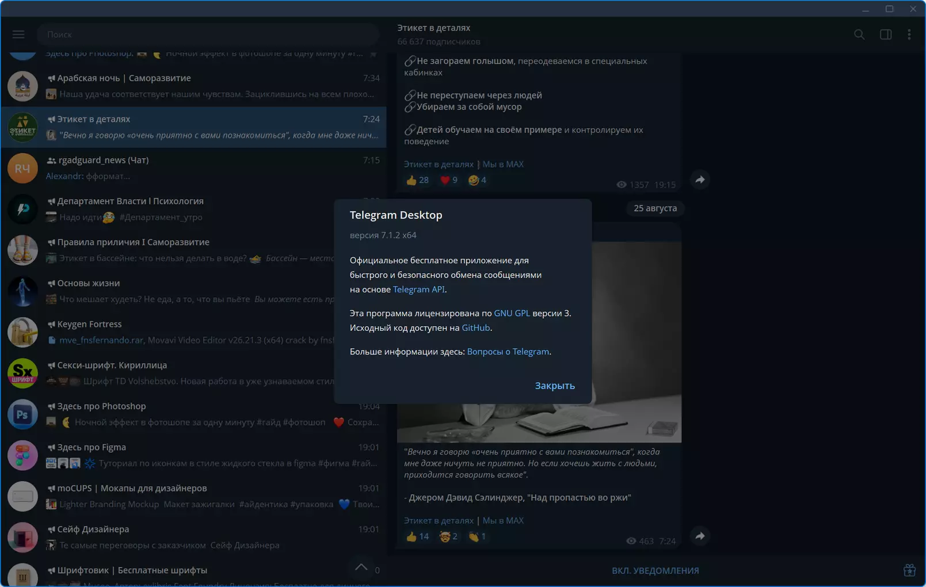Click the smiley reaction with 4
The width and height of the screenshot is (926, 587).
click(477, 180)
